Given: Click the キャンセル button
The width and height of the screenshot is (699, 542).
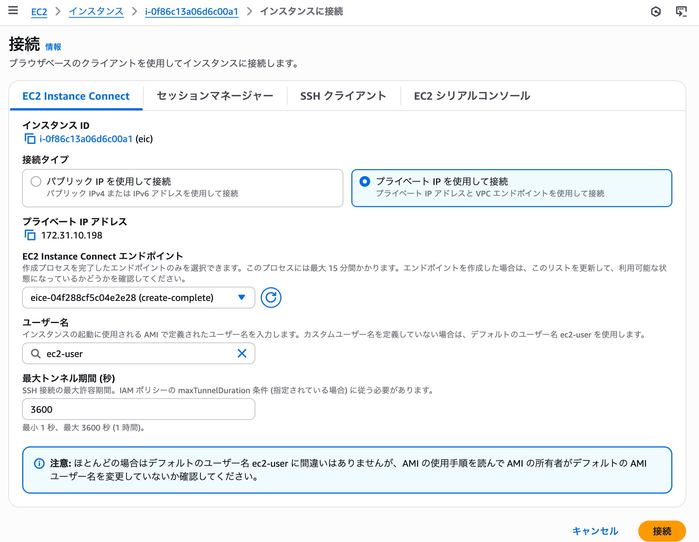Looking at the screenshot, I should coord(595,531).
